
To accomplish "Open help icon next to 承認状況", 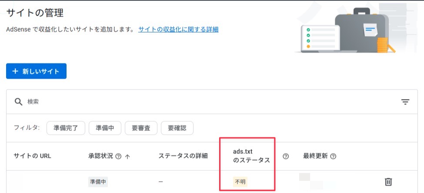I will click(118, 156).
